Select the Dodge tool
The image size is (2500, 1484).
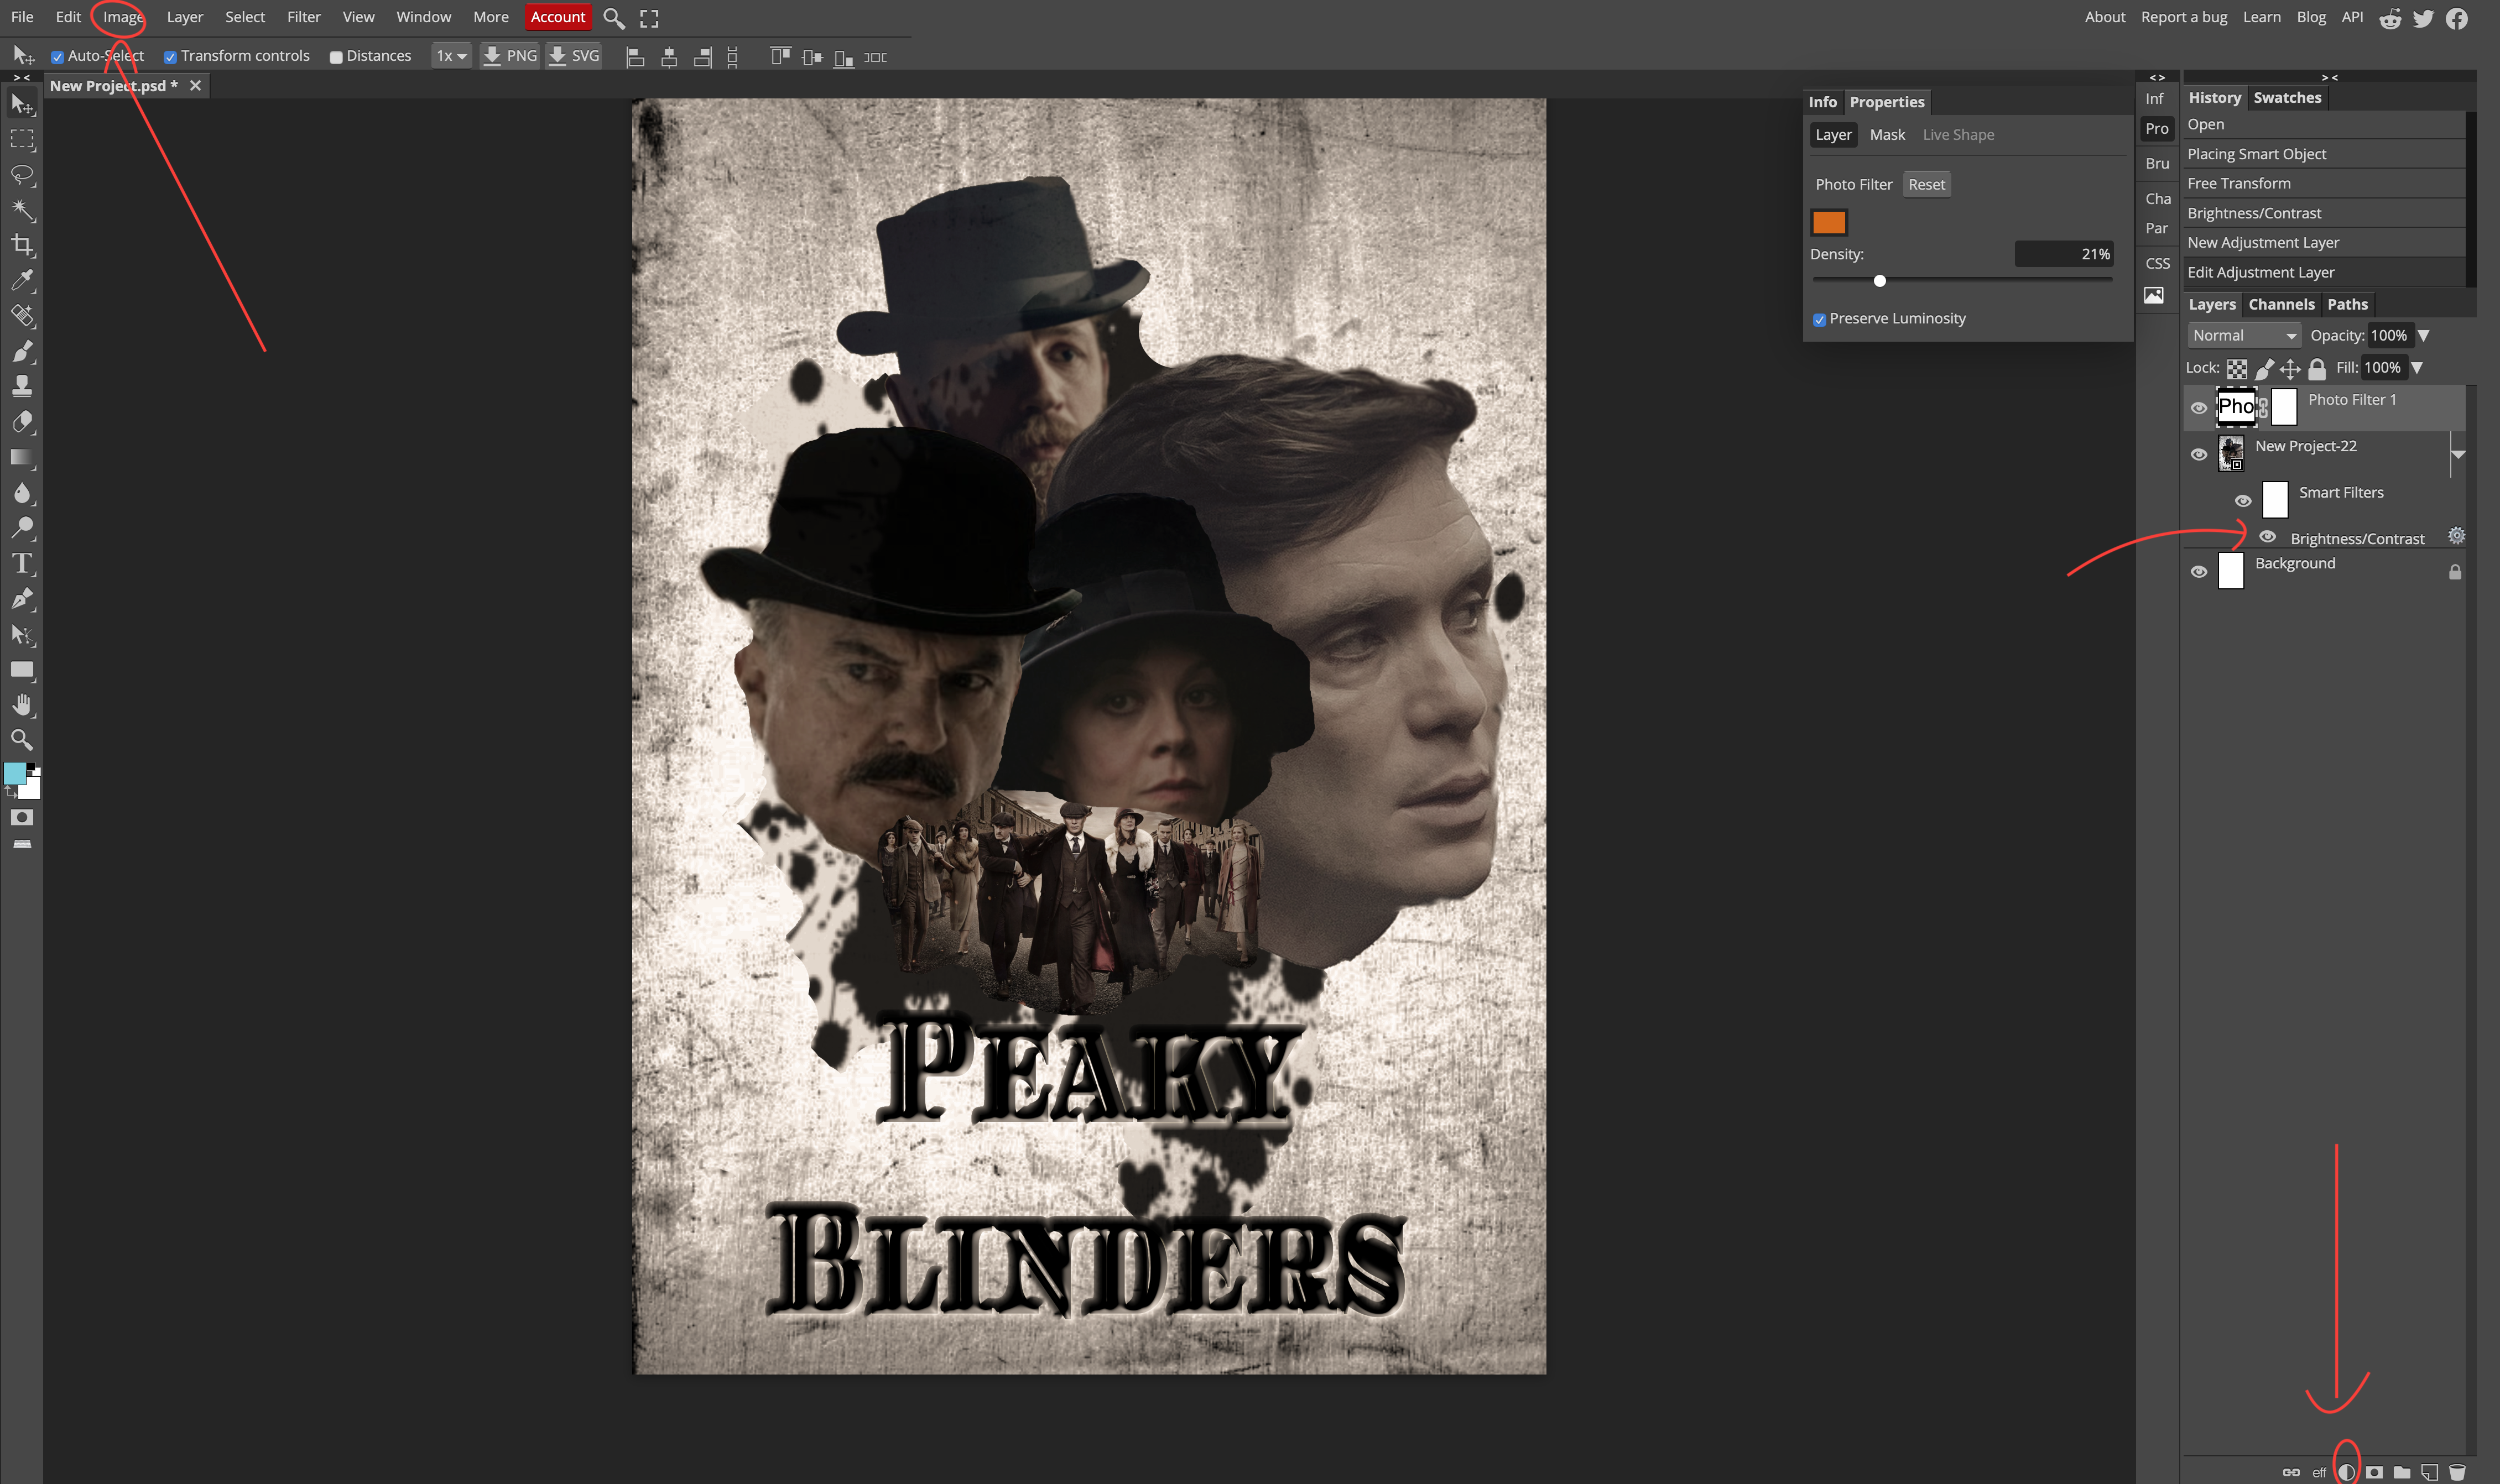(x=22, y=528)
